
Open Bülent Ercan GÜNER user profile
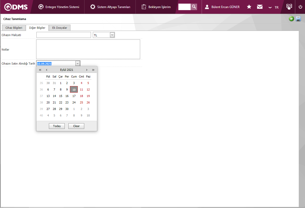point(222,7)
